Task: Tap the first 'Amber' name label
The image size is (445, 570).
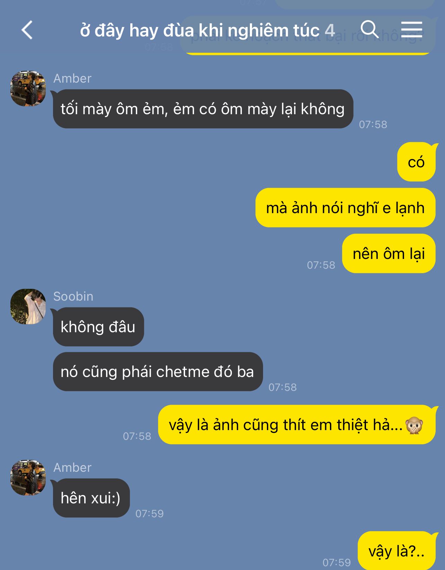Action: pyautogui.click(x=72, y=78)
